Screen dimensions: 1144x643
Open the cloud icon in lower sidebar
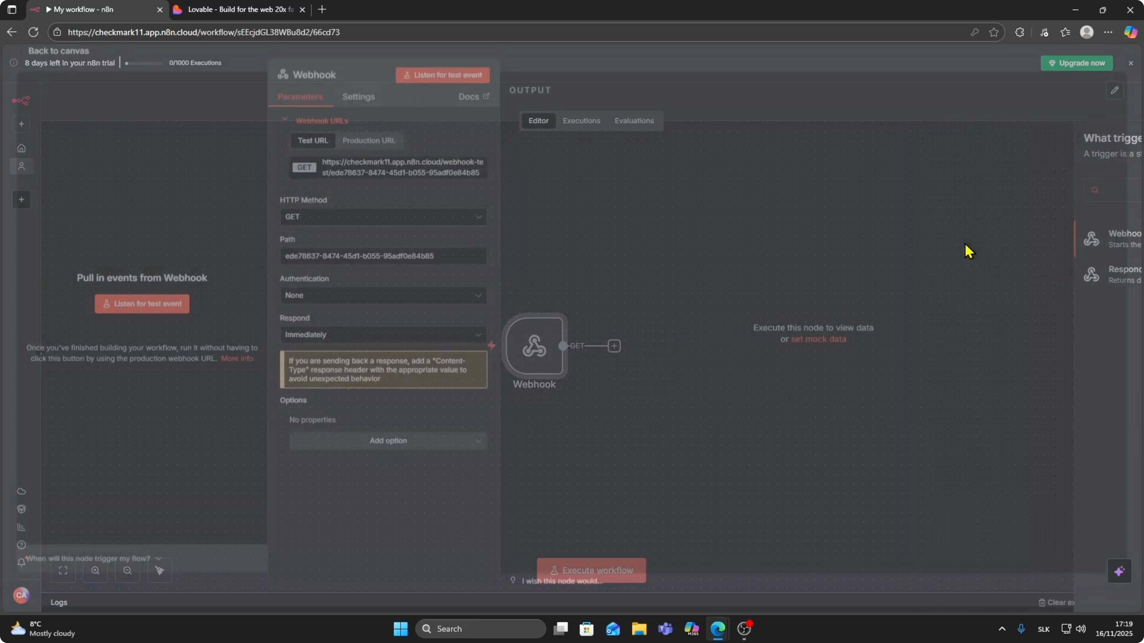[x=21, y=491]
